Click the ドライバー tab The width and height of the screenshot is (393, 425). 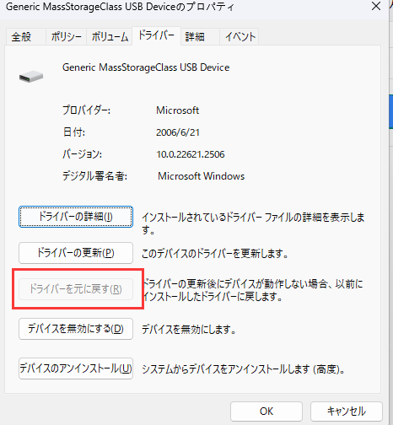(x=156, y=35)
